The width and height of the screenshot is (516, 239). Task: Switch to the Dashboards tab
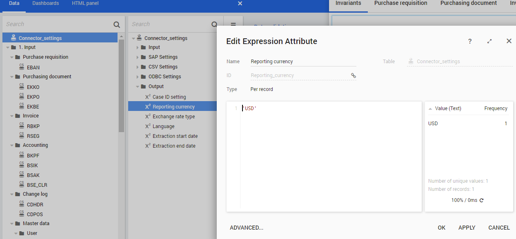click(x=46, y=3)
